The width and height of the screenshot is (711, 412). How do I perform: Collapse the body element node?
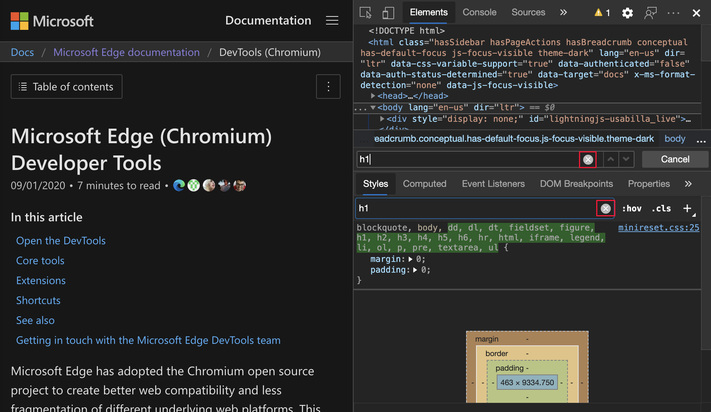[x=373, y=108]
